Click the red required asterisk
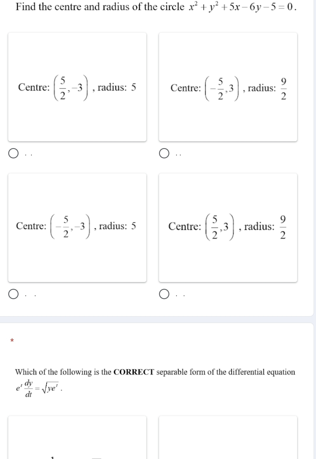The width and height of the screenshot is (316, 459). (x=12, y=341)
